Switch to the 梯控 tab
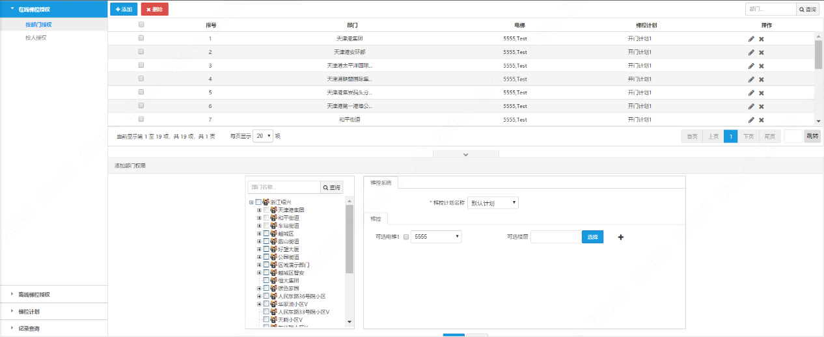Image resolution: width=824 pixels, height=337 pixels. point(376,219)
